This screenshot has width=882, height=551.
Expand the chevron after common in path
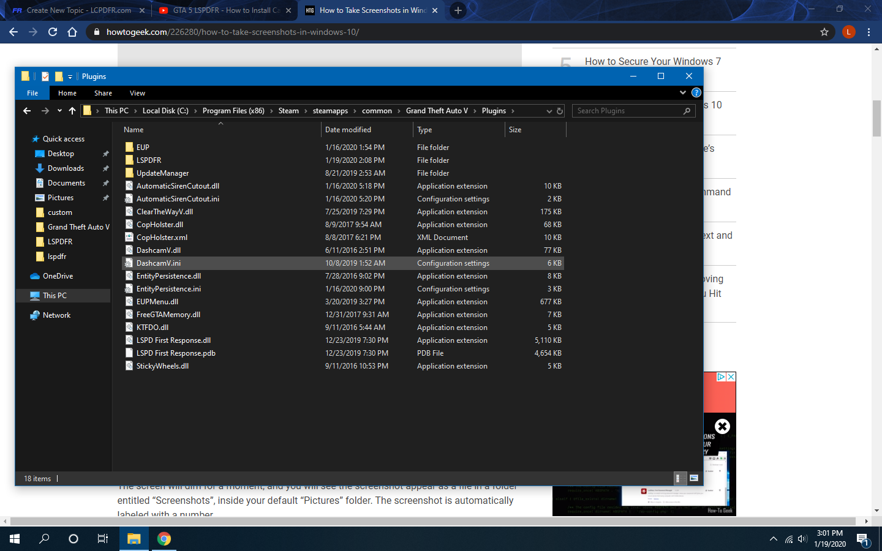[x=399, y=111]
